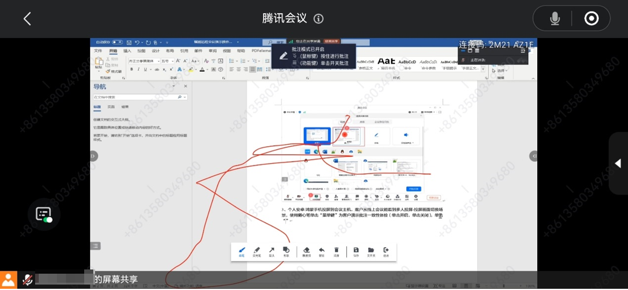Viewport: 628px width, 290px height.
Task: Expand the right side panel arrow
Action: [x=618, y=163]
